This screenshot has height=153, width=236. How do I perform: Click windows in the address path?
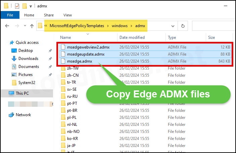click(120, 26)
